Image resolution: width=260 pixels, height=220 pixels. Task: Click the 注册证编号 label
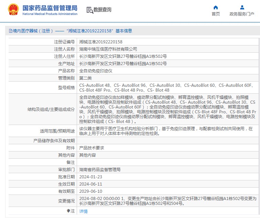(64, 42)
